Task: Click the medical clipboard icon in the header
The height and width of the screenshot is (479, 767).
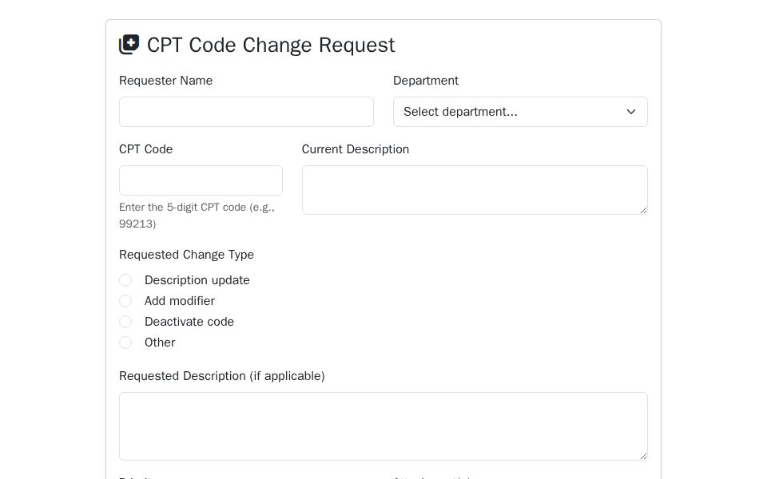Action: point(129,45)
